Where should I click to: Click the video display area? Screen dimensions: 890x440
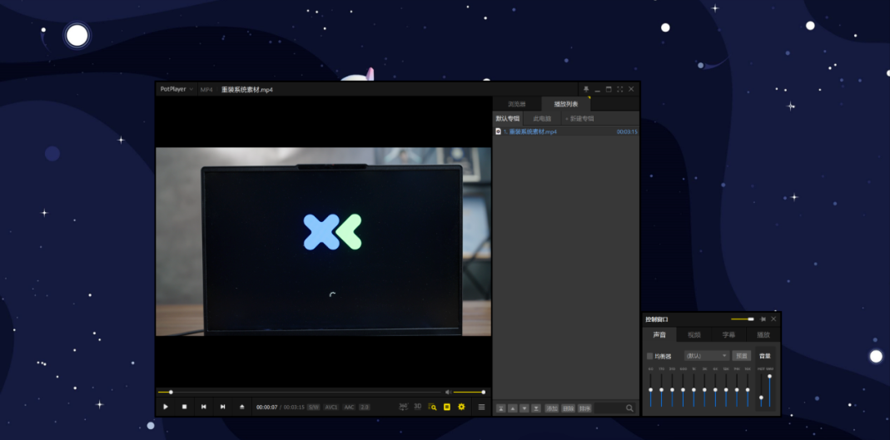(x=324, y=241)
